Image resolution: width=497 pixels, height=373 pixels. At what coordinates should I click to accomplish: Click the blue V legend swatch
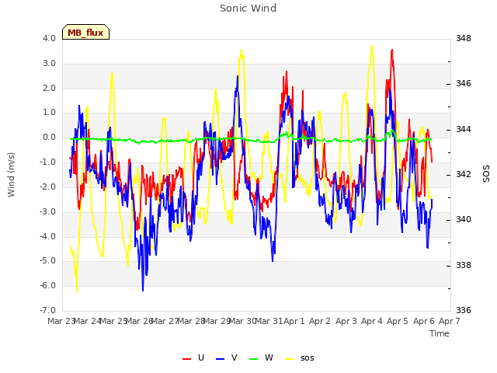click(x=220, y=359)
